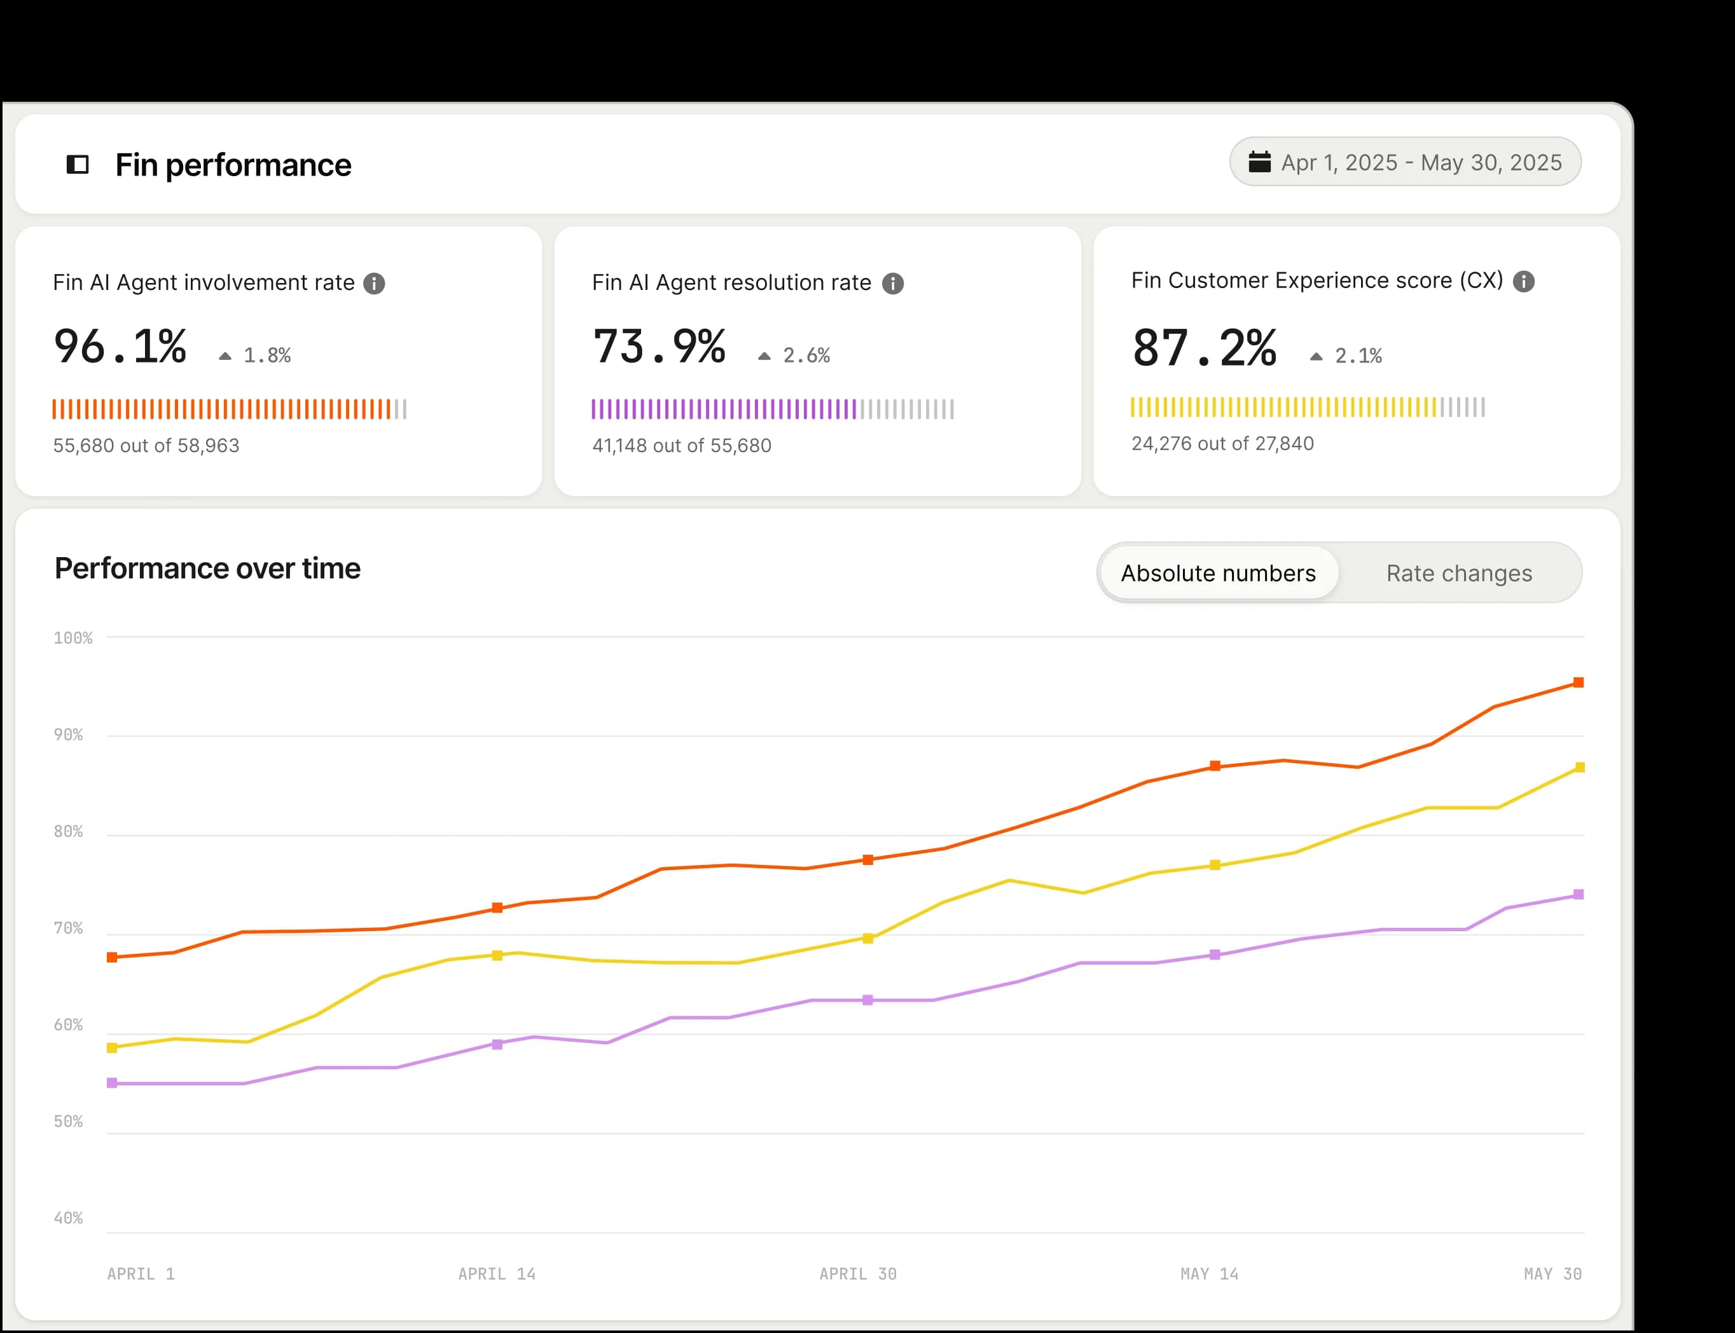Viewport: 1735px width, 1333px height.
Task: Click the Fin AI Agent resolution rate label
Action: point(731,282)
